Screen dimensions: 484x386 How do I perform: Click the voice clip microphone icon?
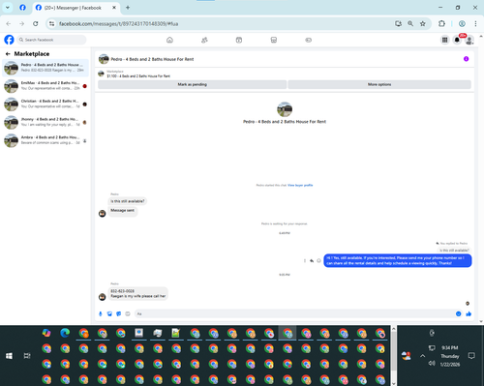click(101, 313)
